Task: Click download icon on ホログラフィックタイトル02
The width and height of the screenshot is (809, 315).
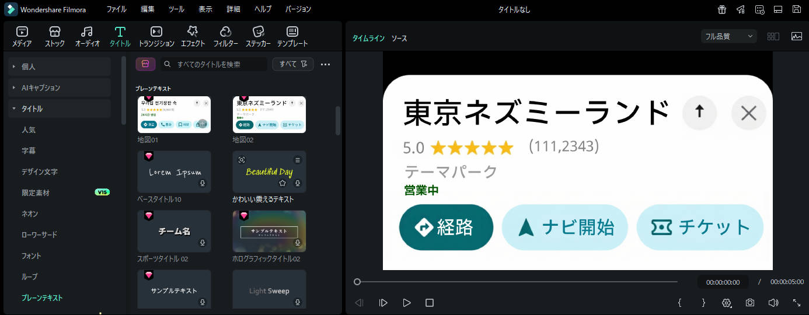Action: [297, 243]
